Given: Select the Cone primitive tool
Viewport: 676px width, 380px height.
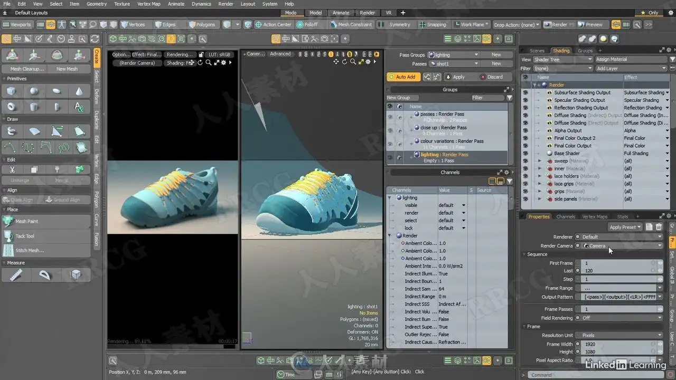Looking at the screenshot, I should click(79, 91).
